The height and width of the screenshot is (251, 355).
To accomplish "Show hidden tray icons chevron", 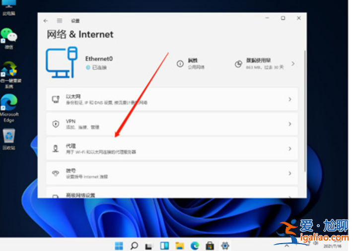I will coord(286,246).
